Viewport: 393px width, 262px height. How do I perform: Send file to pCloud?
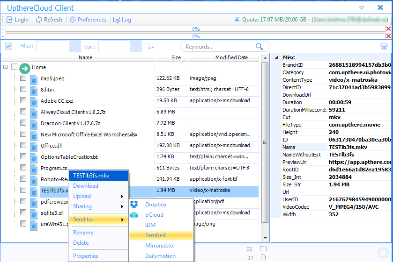[161, 215]
